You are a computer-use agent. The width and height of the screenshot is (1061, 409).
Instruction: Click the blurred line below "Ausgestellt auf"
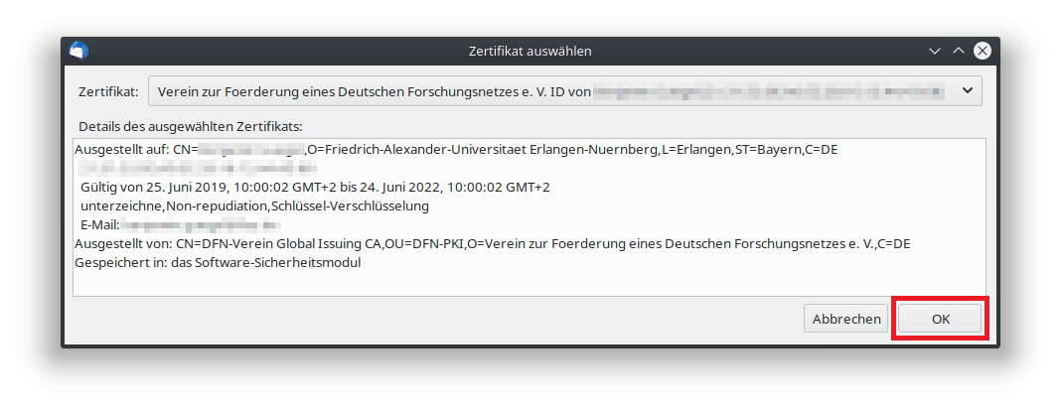[x=197, y=168]
